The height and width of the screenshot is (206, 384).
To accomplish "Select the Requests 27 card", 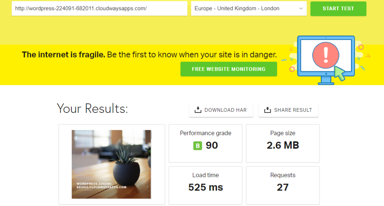I will tap(283, 185).
